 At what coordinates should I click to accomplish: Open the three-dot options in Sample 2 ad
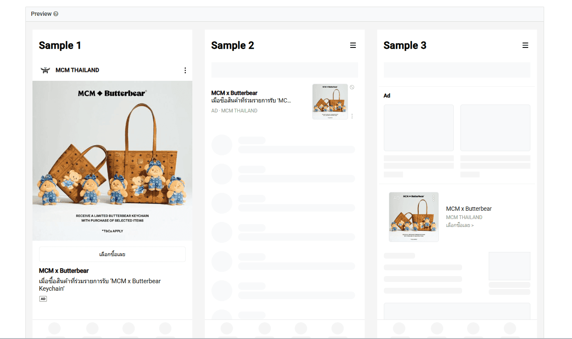352,116
